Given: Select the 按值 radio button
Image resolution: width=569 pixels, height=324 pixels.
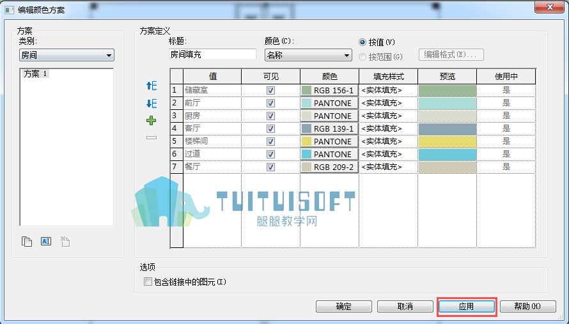Looking at the screenshot, I should pyautogui.click(x=362, y=42).
